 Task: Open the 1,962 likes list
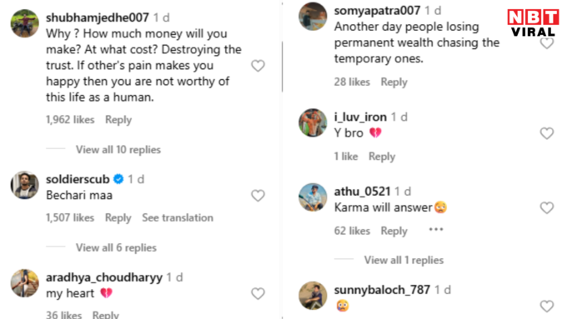pos(70,120)
